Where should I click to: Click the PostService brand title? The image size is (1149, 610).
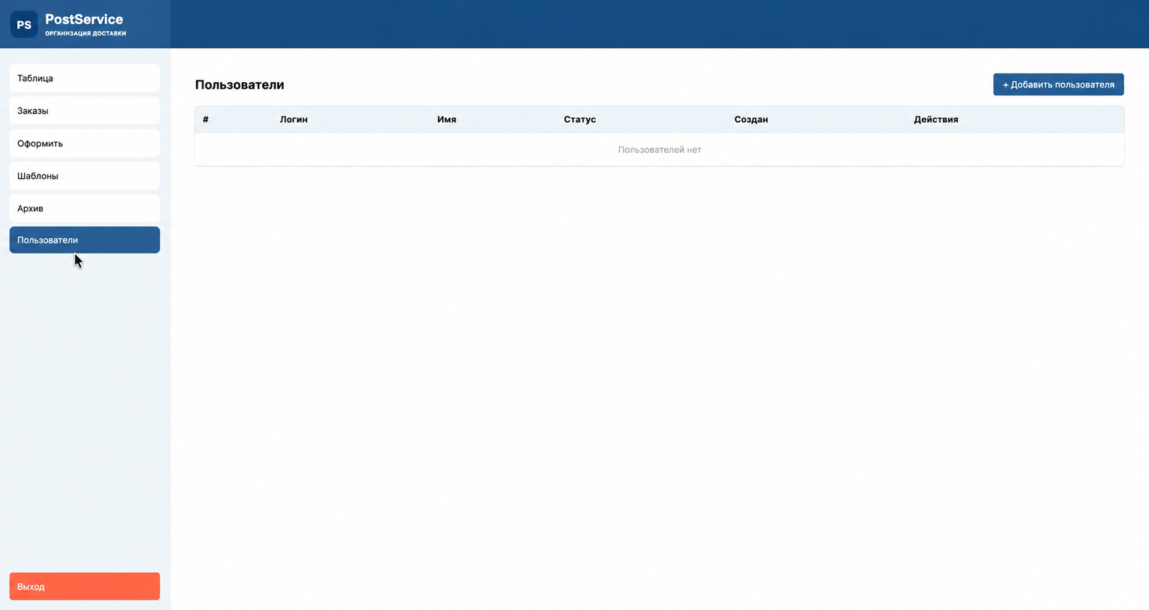coord(84,19)
